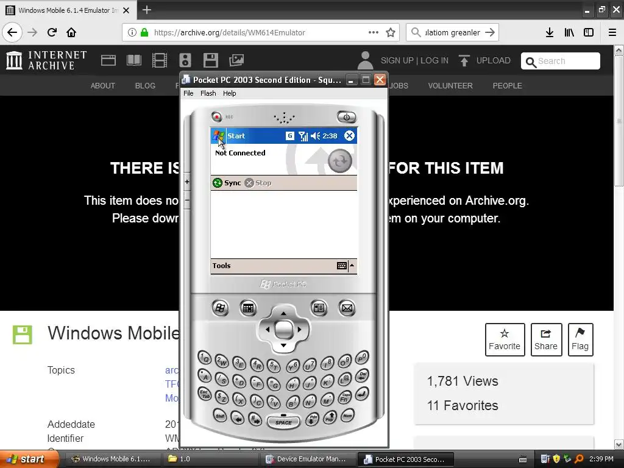Tap the GPRS G status icon
This screenshot has height=468, width=624.
pos(289,136)
